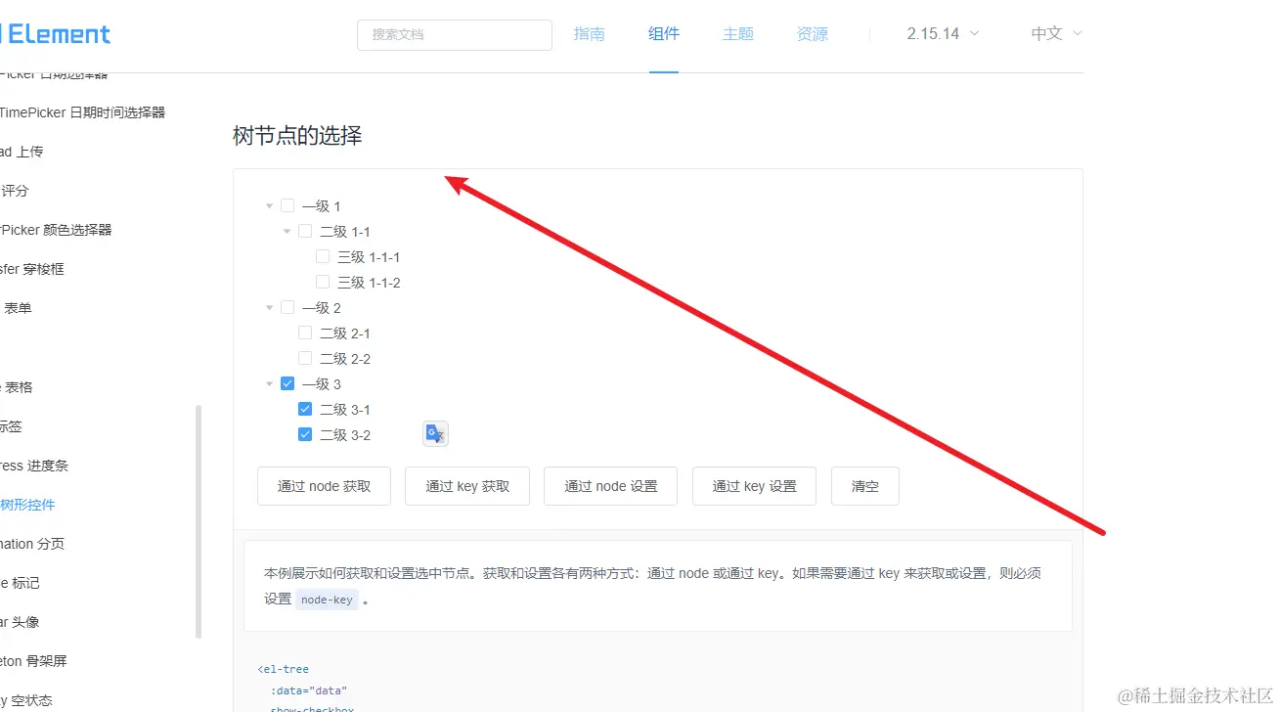Viewport: 1280px width, 712px height.
Task: Check the 三级 1-1-2 checkbox
Action: [x=323, y=283]
